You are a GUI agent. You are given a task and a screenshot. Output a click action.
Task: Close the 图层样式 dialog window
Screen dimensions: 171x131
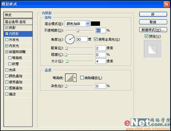167,4
